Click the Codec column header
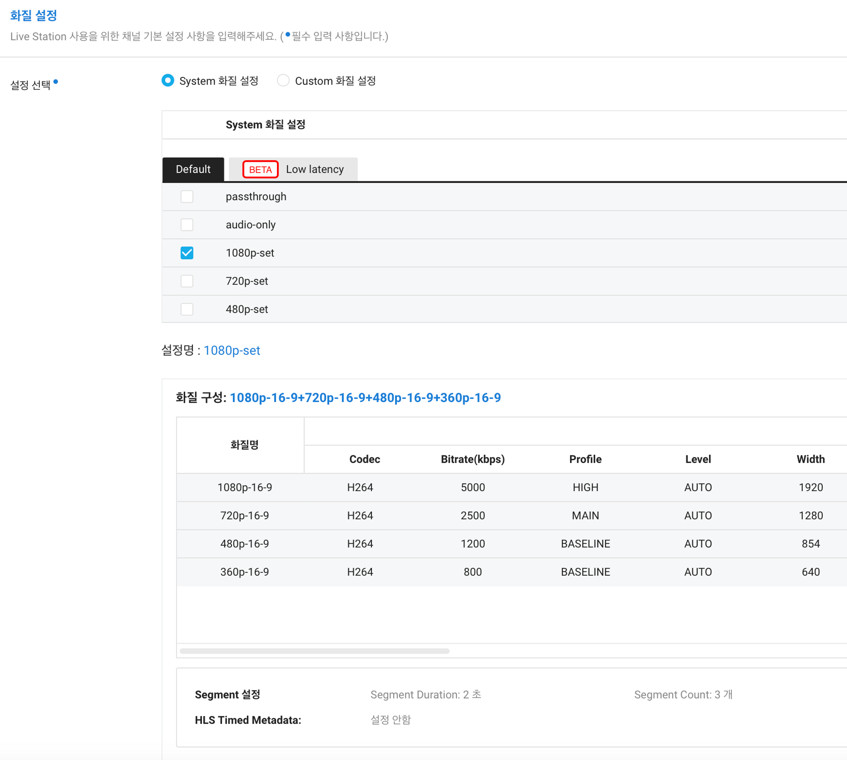847x760 pixels. pos(364,459)
